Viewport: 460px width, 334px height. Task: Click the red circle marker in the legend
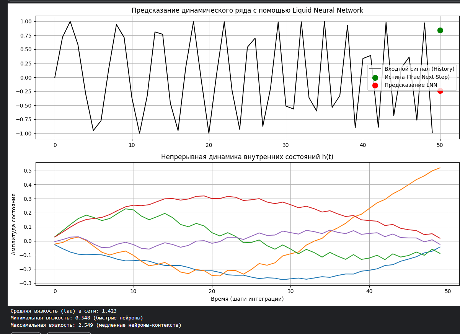(x=375, y=85)
